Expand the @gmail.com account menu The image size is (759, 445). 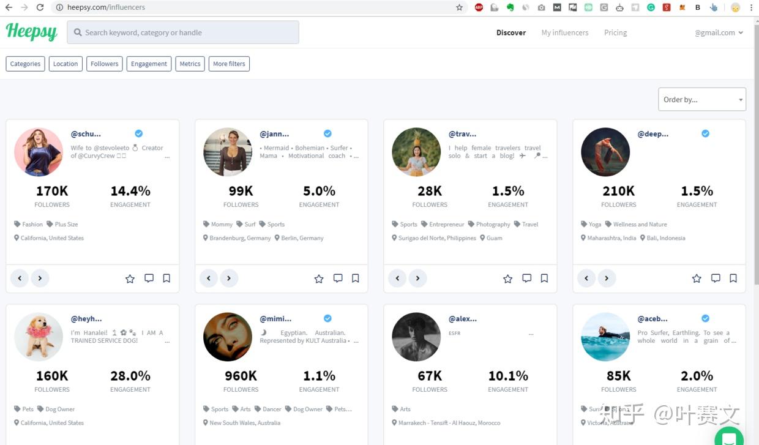[x=719, y=32]
